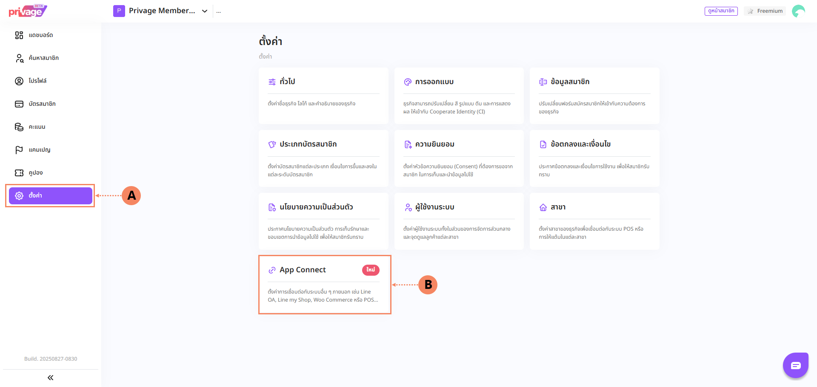Click the points coins icon in sidebar
The width and height of the screenshot is (817, 387).
pyautogui.click(x=19, y=127)
